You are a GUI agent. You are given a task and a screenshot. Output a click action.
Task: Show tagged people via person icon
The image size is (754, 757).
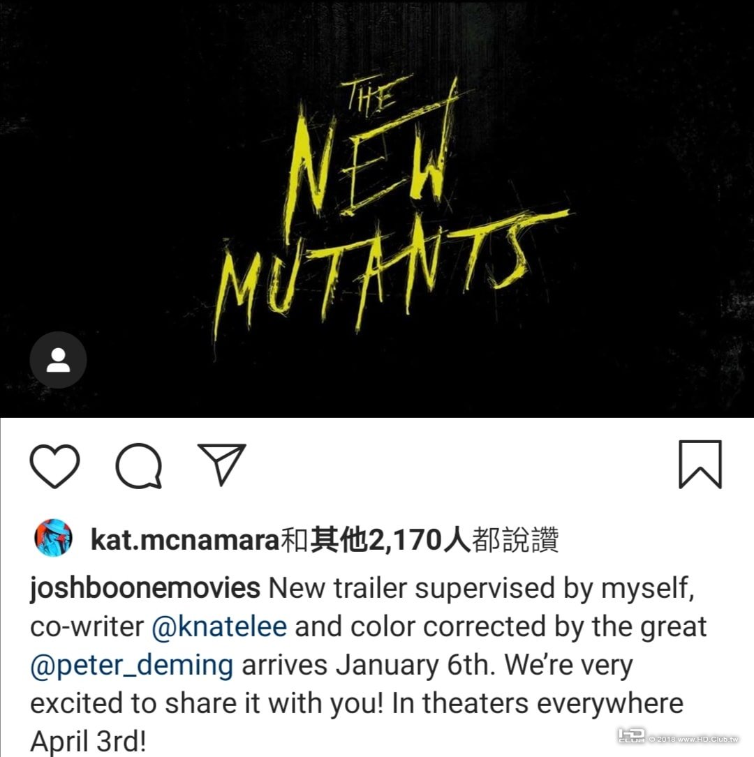[58, 360]
